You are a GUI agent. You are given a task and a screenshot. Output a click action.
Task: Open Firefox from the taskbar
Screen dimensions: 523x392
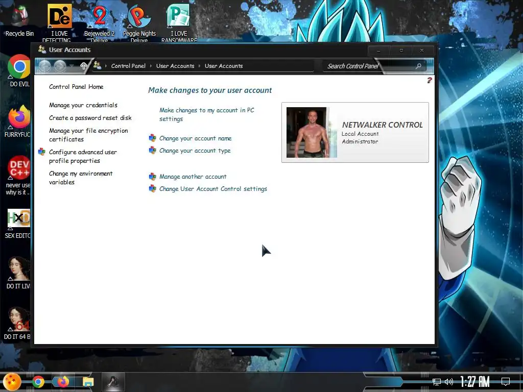(x=63, y=382)
